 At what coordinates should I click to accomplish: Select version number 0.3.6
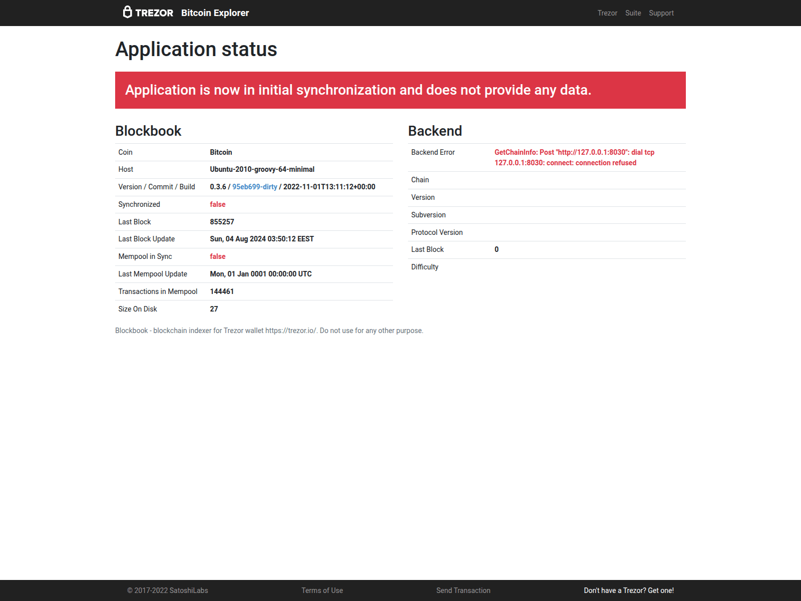pyautogui.click(x=218, y=187)
